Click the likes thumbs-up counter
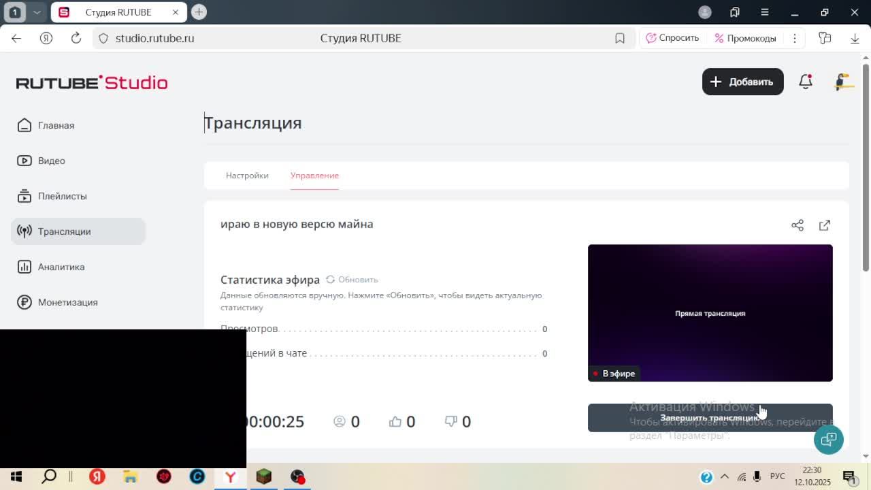Image resolution: width=871 pixels, height=490 pixels. click(x=402, y=421)
